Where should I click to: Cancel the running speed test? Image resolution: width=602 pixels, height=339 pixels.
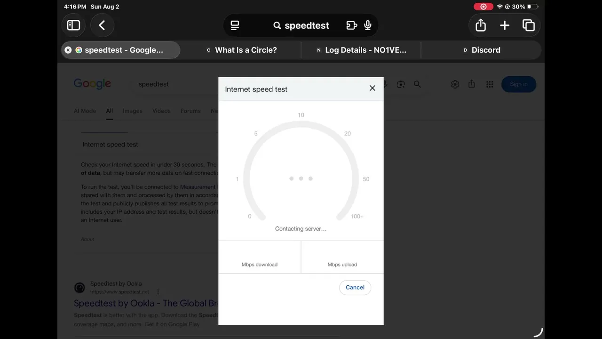(355, 287)
